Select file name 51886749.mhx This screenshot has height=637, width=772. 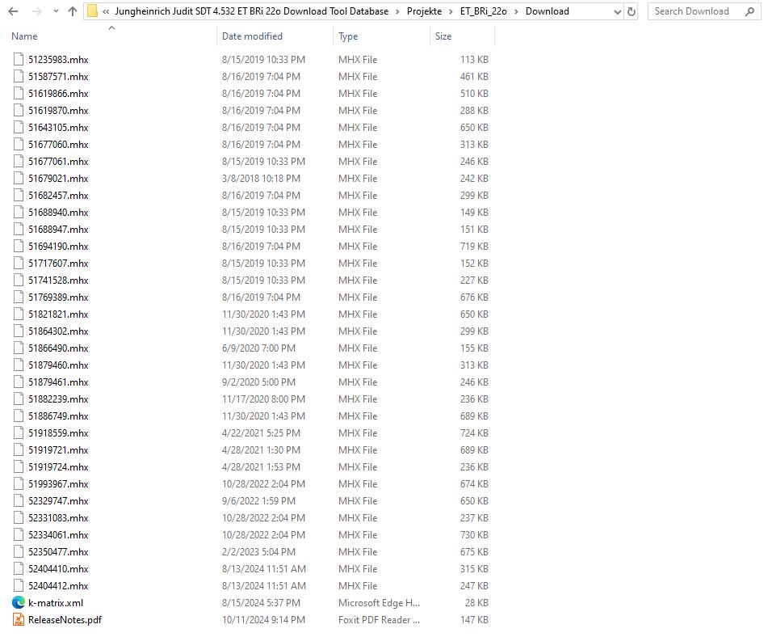point(58,416)
